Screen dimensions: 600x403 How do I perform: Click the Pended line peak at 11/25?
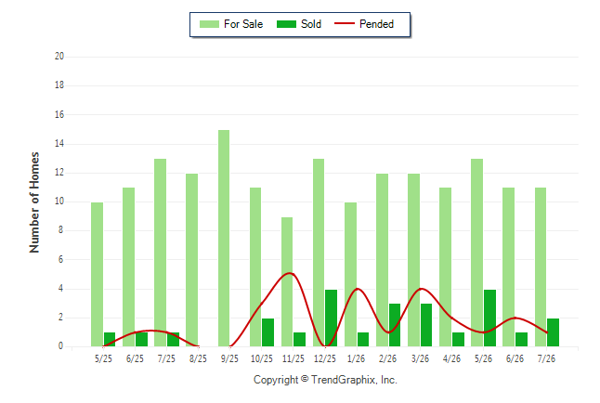(x=290, y=273)
